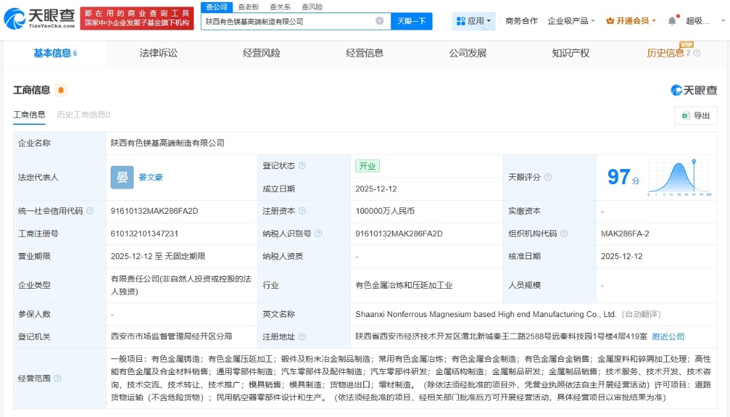Click help icon beside 统一社会信用代码
Viewport: 730px width, 417px height.
tap(90, 211)
